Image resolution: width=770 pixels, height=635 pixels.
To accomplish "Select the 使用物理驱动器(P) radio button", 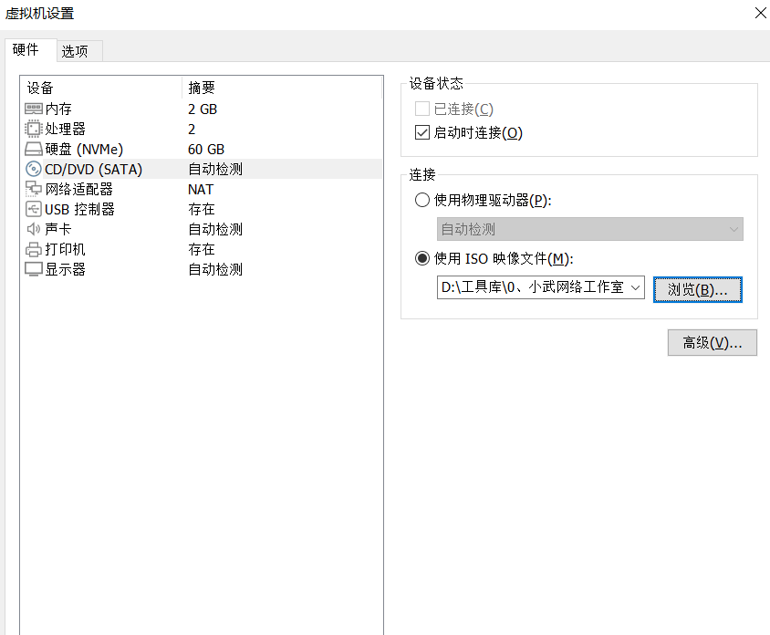I will click(x=422, y=200).
